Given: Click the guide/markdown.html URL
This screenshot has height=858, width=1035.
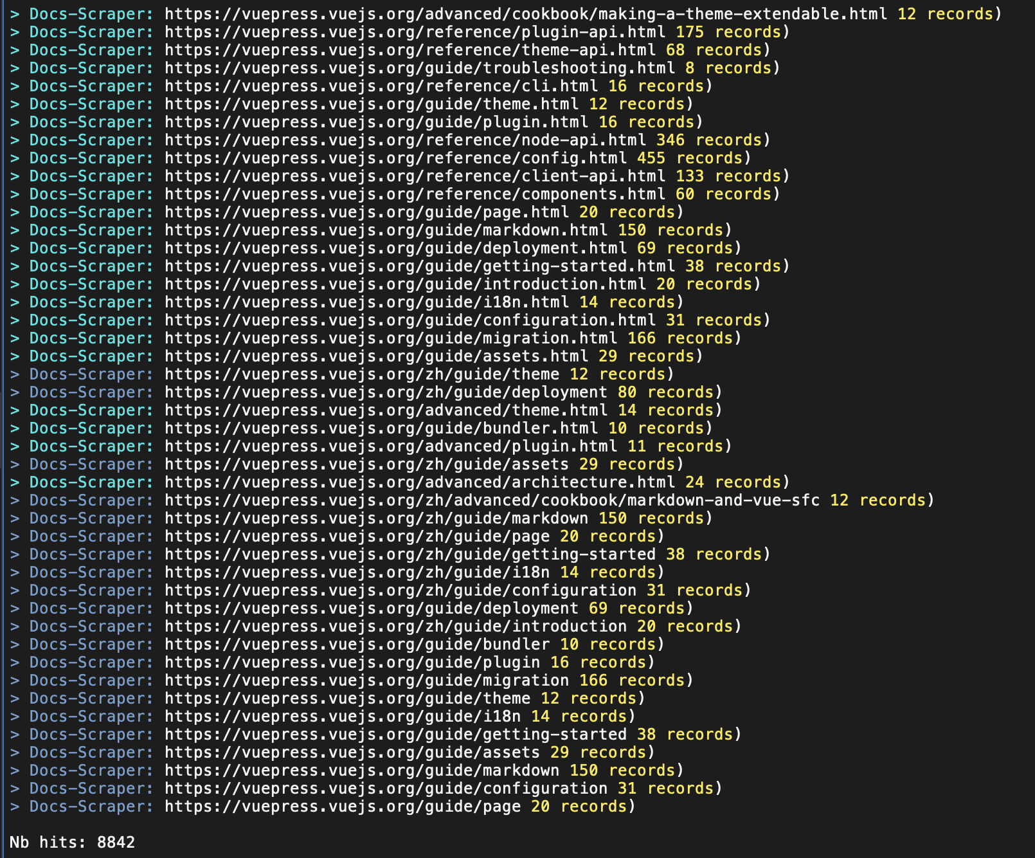Looking at the screenshot, I should click(x=386, y=230).
